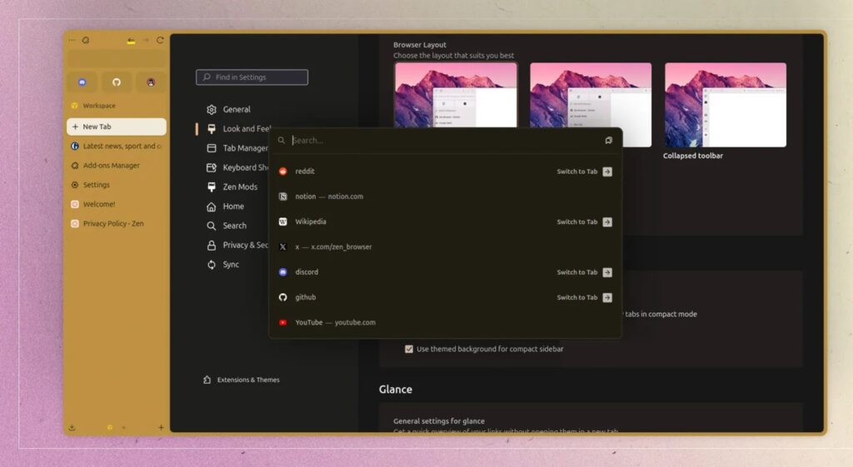Select the Collapsed toolbar layout
853x467 pixels.
[x=725, y=105]
